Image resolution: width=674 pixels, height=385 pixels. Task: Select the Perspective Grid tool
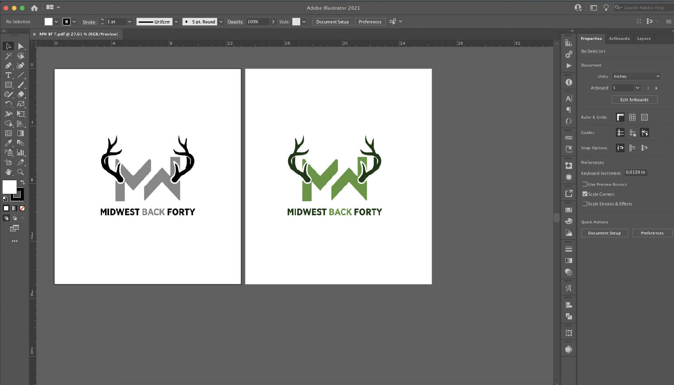coord(21,123)
